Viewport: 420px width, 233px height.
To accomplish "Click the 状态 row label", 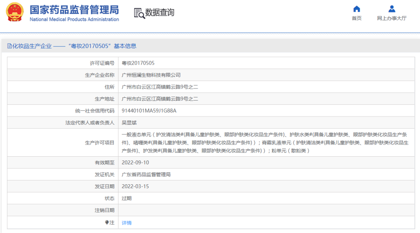I will (x=110, y=198).
